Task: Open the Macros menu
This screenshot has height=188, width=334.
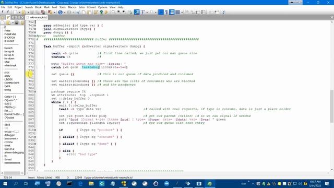Action: click(72, 7)
